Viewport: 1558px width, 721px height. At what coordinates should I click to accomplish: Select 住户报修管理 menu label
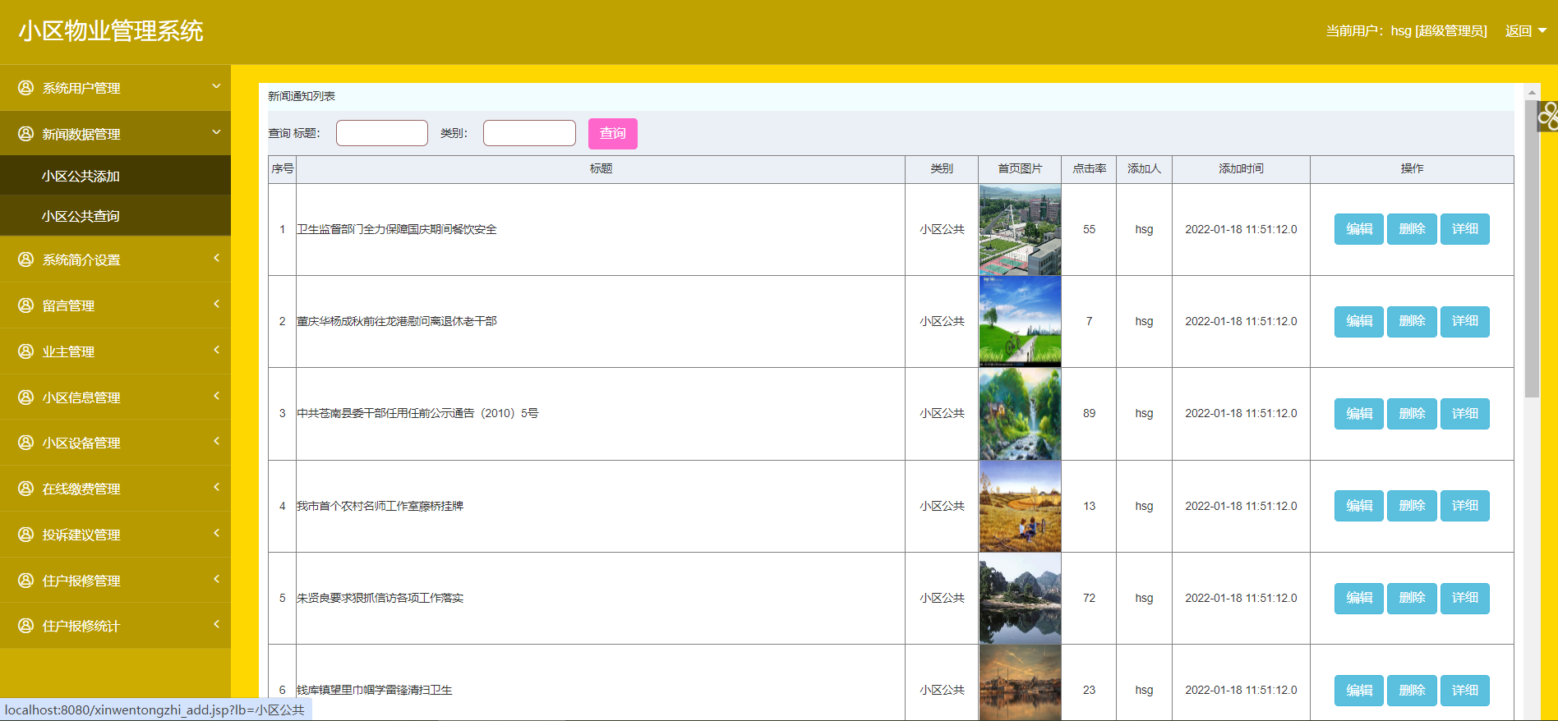point(81,581)
